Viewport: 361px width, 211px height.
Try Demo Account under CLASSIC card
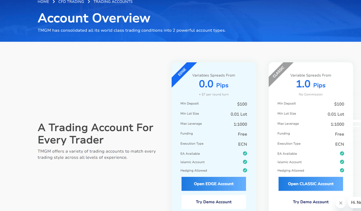[310, 202]
